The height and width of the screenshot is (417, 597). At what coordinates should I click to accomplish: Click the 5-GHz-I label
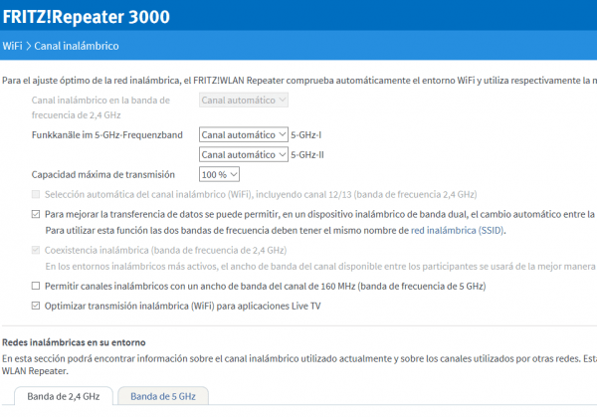click(x=306, y=134)
